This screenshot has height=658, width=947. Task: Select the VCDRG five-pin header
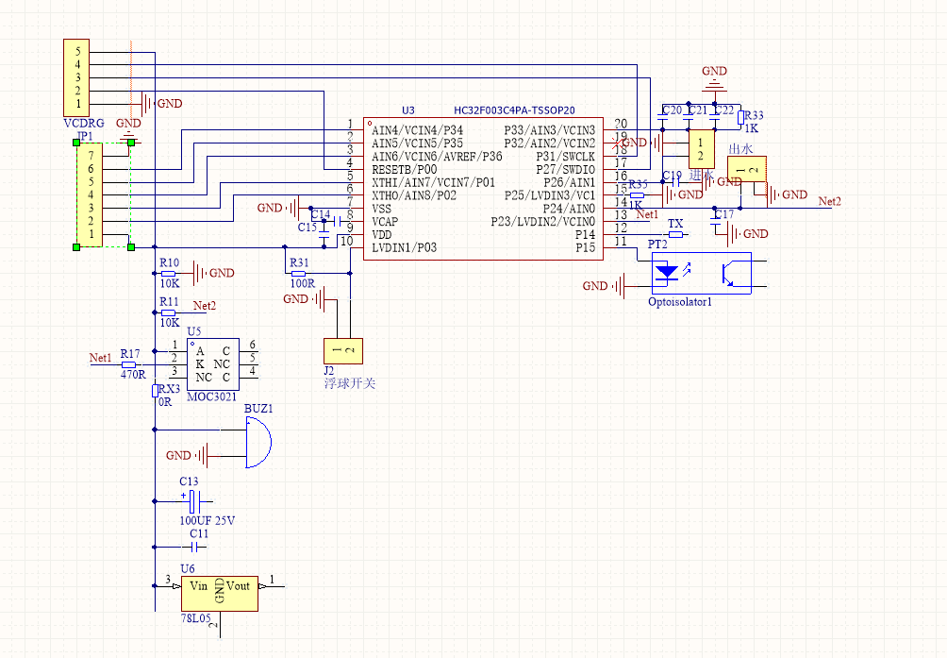pyautogui.click(x=78, y=77)
